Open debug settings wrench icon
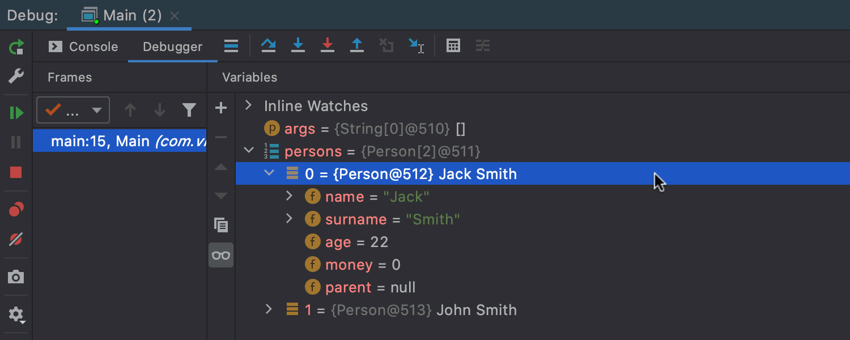Screen dimensions: 850x340 (16, 76)
